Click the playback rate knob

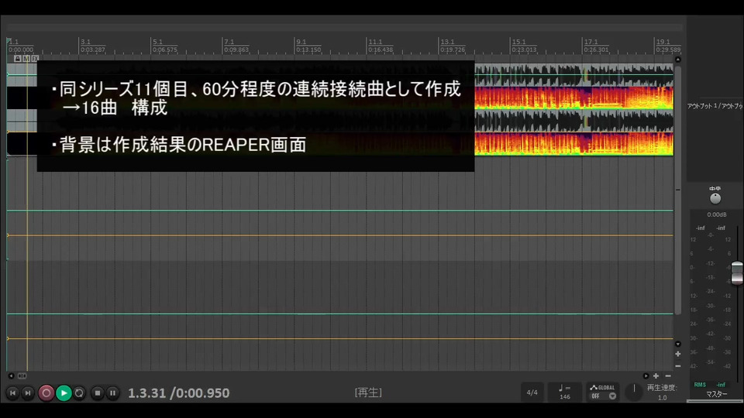pyautogui.click(x=634, y=392)
